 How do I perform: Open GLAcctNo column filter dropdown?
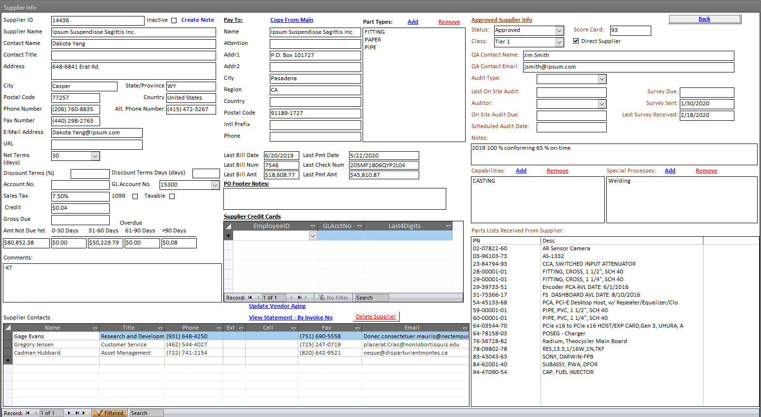(359, 226)
